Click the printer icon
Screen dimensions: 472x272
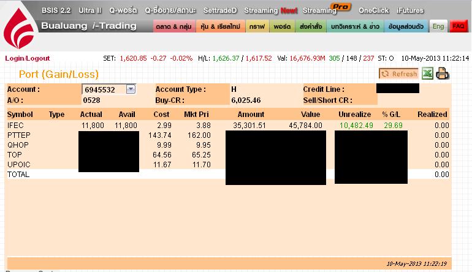click(443, 74)
